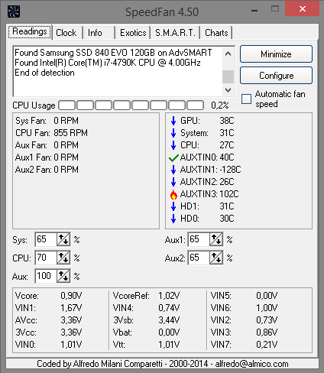This screenshot has height=373, width=324.
Task: Click the down arrow icon beside AUXTIN2
Action: coord(173,182)
